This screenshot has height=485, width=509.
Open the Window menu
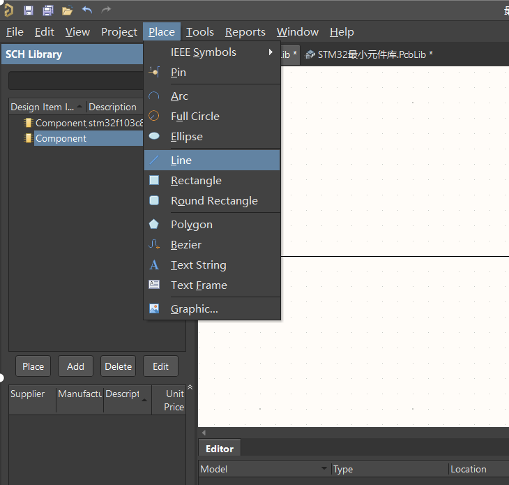(x=298, y=32)
